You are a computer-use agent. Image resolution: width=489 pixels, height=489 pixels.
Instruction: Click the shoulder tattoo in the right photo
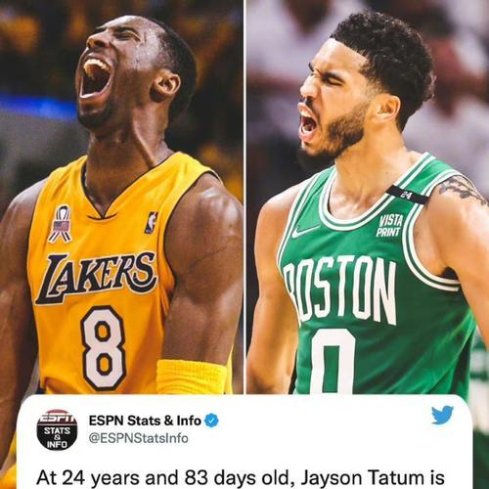[x=463, y=189]
